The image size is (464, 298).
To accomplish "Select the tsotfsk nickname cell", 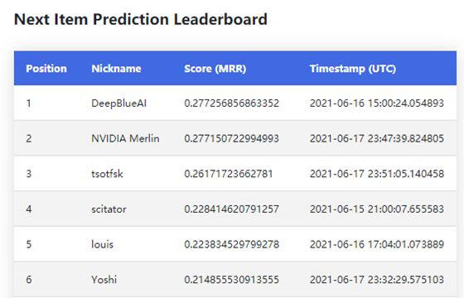I will pos(107,174).
